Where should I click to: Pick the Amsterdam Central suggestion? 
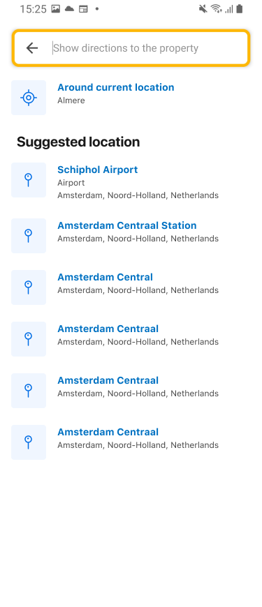(x=131, y=287)
